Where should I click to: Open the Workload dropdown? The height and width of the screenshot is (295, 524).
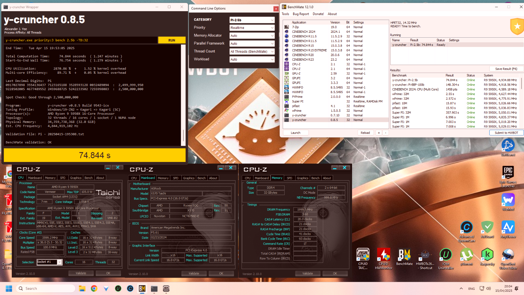[x=252, y=59]
